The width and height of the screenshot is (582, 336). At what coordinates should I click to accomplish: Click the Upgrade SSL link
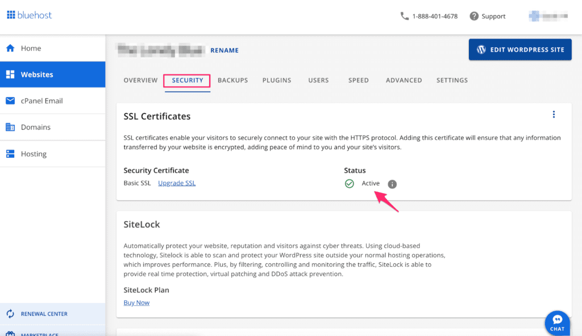pos(177,183)
